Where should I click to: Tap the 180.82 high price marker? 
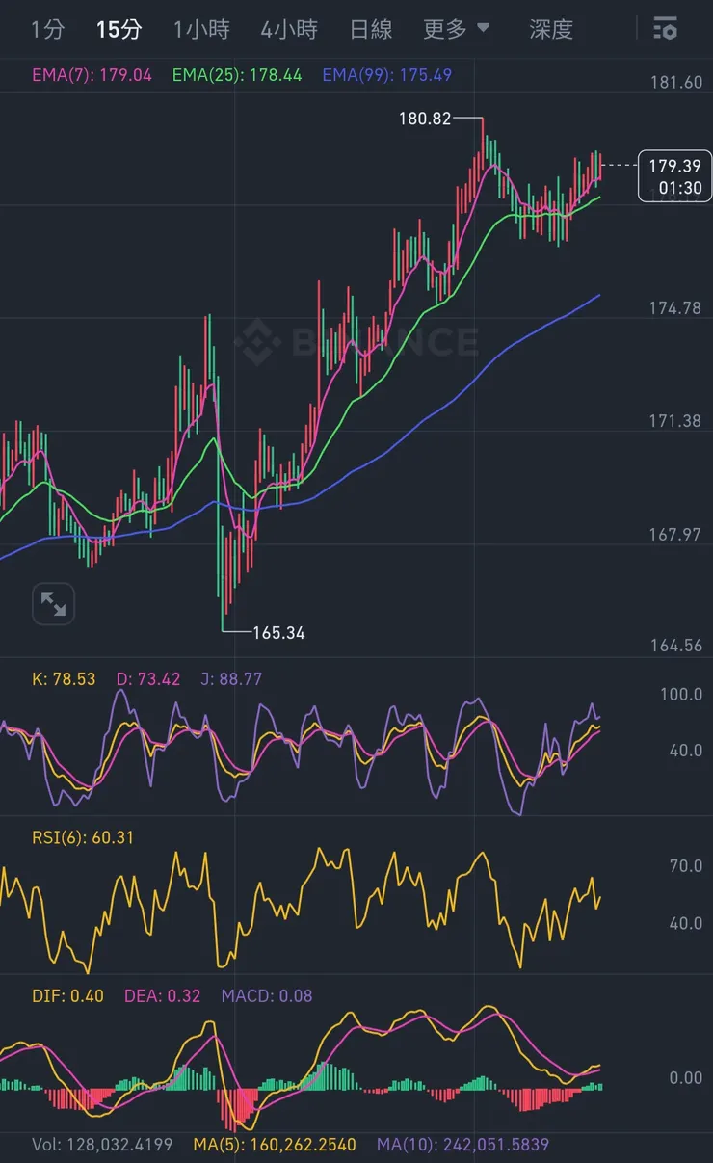pyautogui.click(x=425, y=119)
